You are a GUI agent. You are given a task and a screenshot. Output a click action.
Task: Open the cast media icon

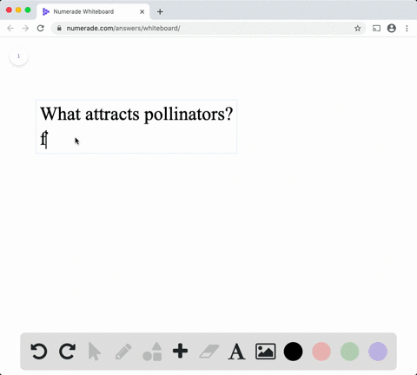coord(376,28)
